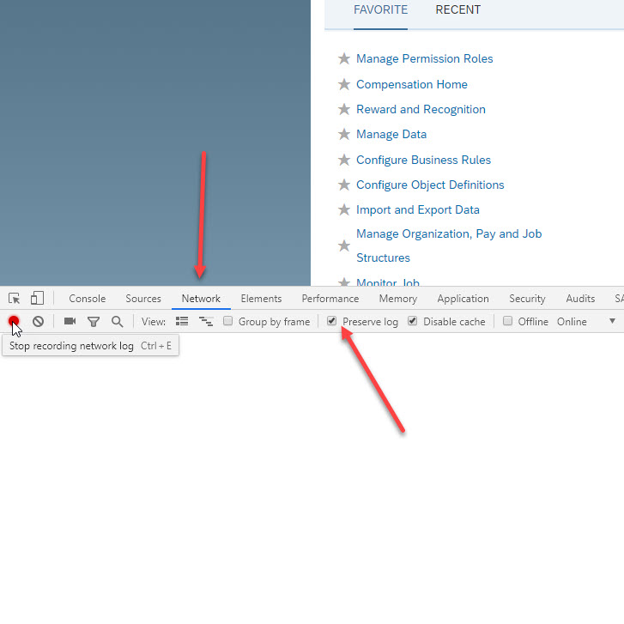Enable the Group by frame checkbox

tap(227, 321)
